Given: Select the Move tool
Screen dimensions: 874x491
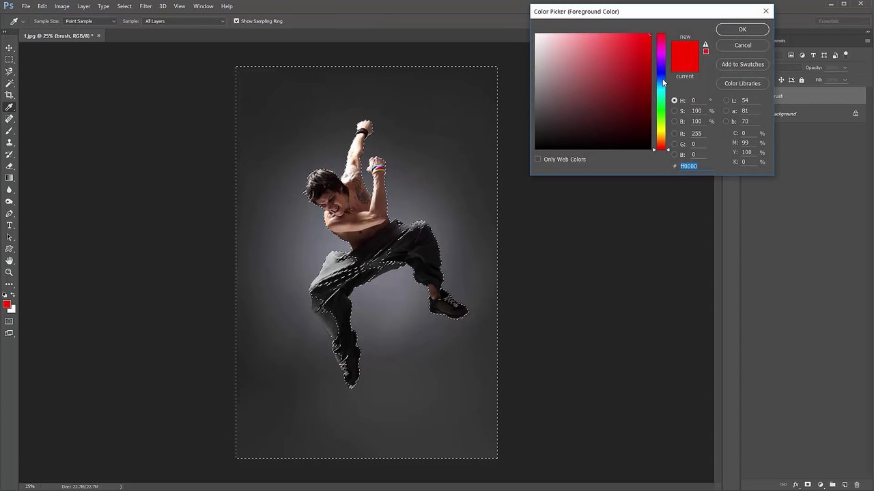Looking at the screenshot, I should pos(9,48).
